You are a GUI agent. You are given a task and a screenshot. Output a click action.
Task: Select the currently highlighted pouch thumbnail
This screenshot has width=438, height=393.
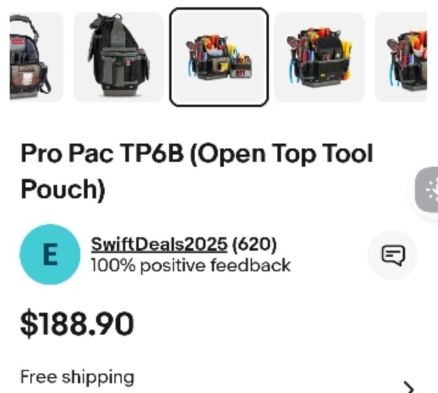coord(219,57)
